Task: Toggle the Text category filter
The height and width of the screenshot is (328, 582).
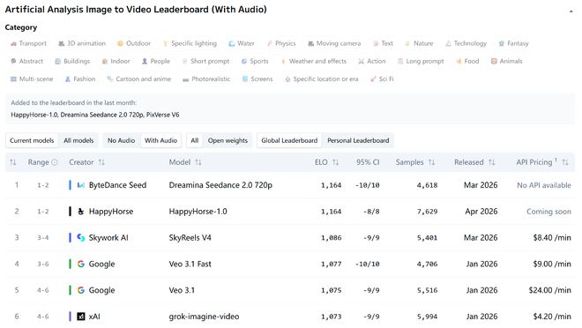Action: 383,43
